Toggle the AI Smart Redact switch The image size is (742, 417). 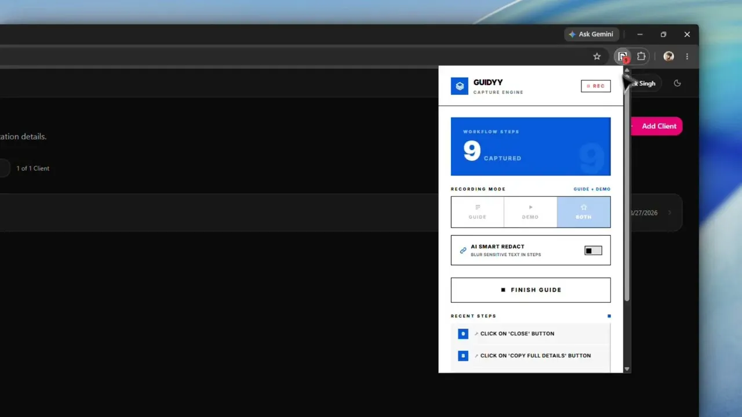(593, 251)
